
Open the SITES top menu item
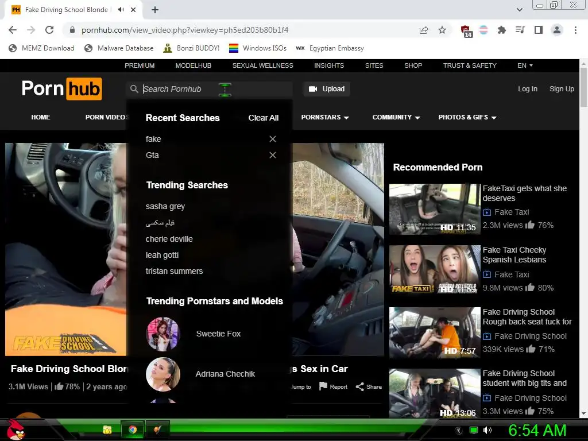pos(374,65)
